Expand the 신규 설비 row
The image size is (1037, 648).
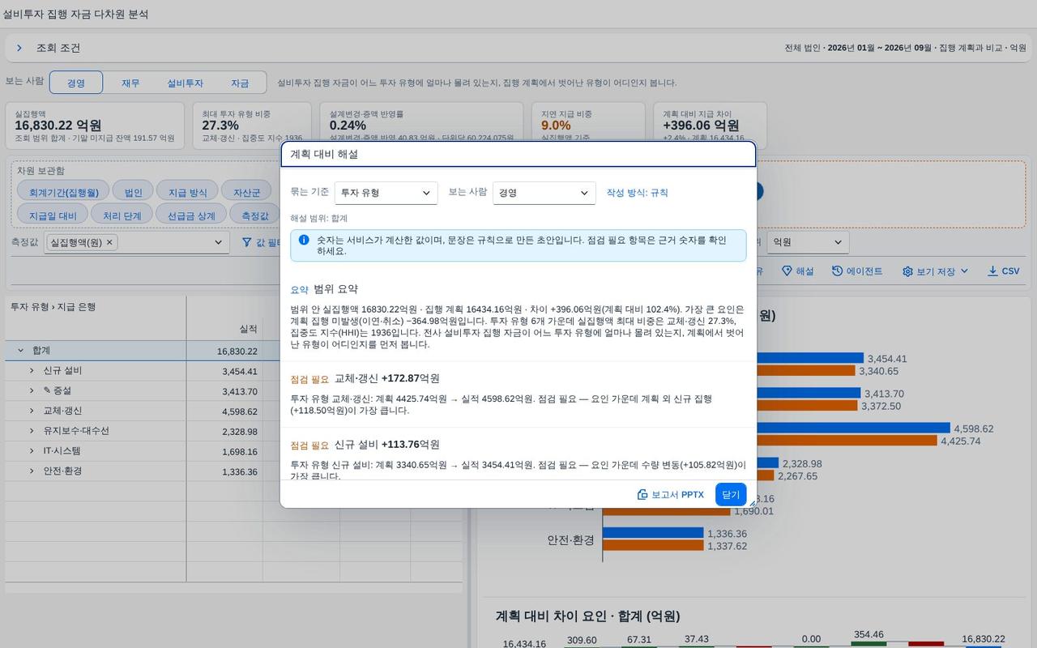tap(32, 370)
